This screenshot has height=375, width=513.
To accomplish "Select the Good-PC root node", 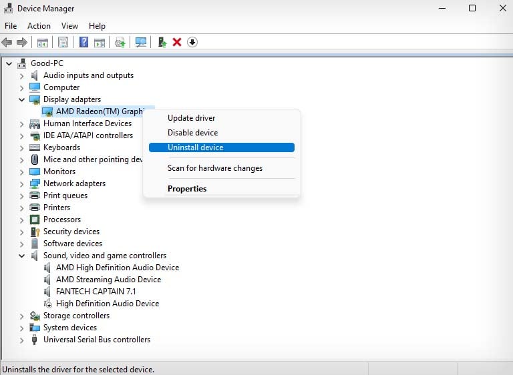I will [x=47, y=63].
